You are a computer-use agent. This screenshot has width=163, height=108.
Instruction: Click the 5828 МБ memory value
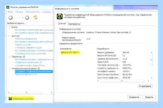tap(126, 78)
